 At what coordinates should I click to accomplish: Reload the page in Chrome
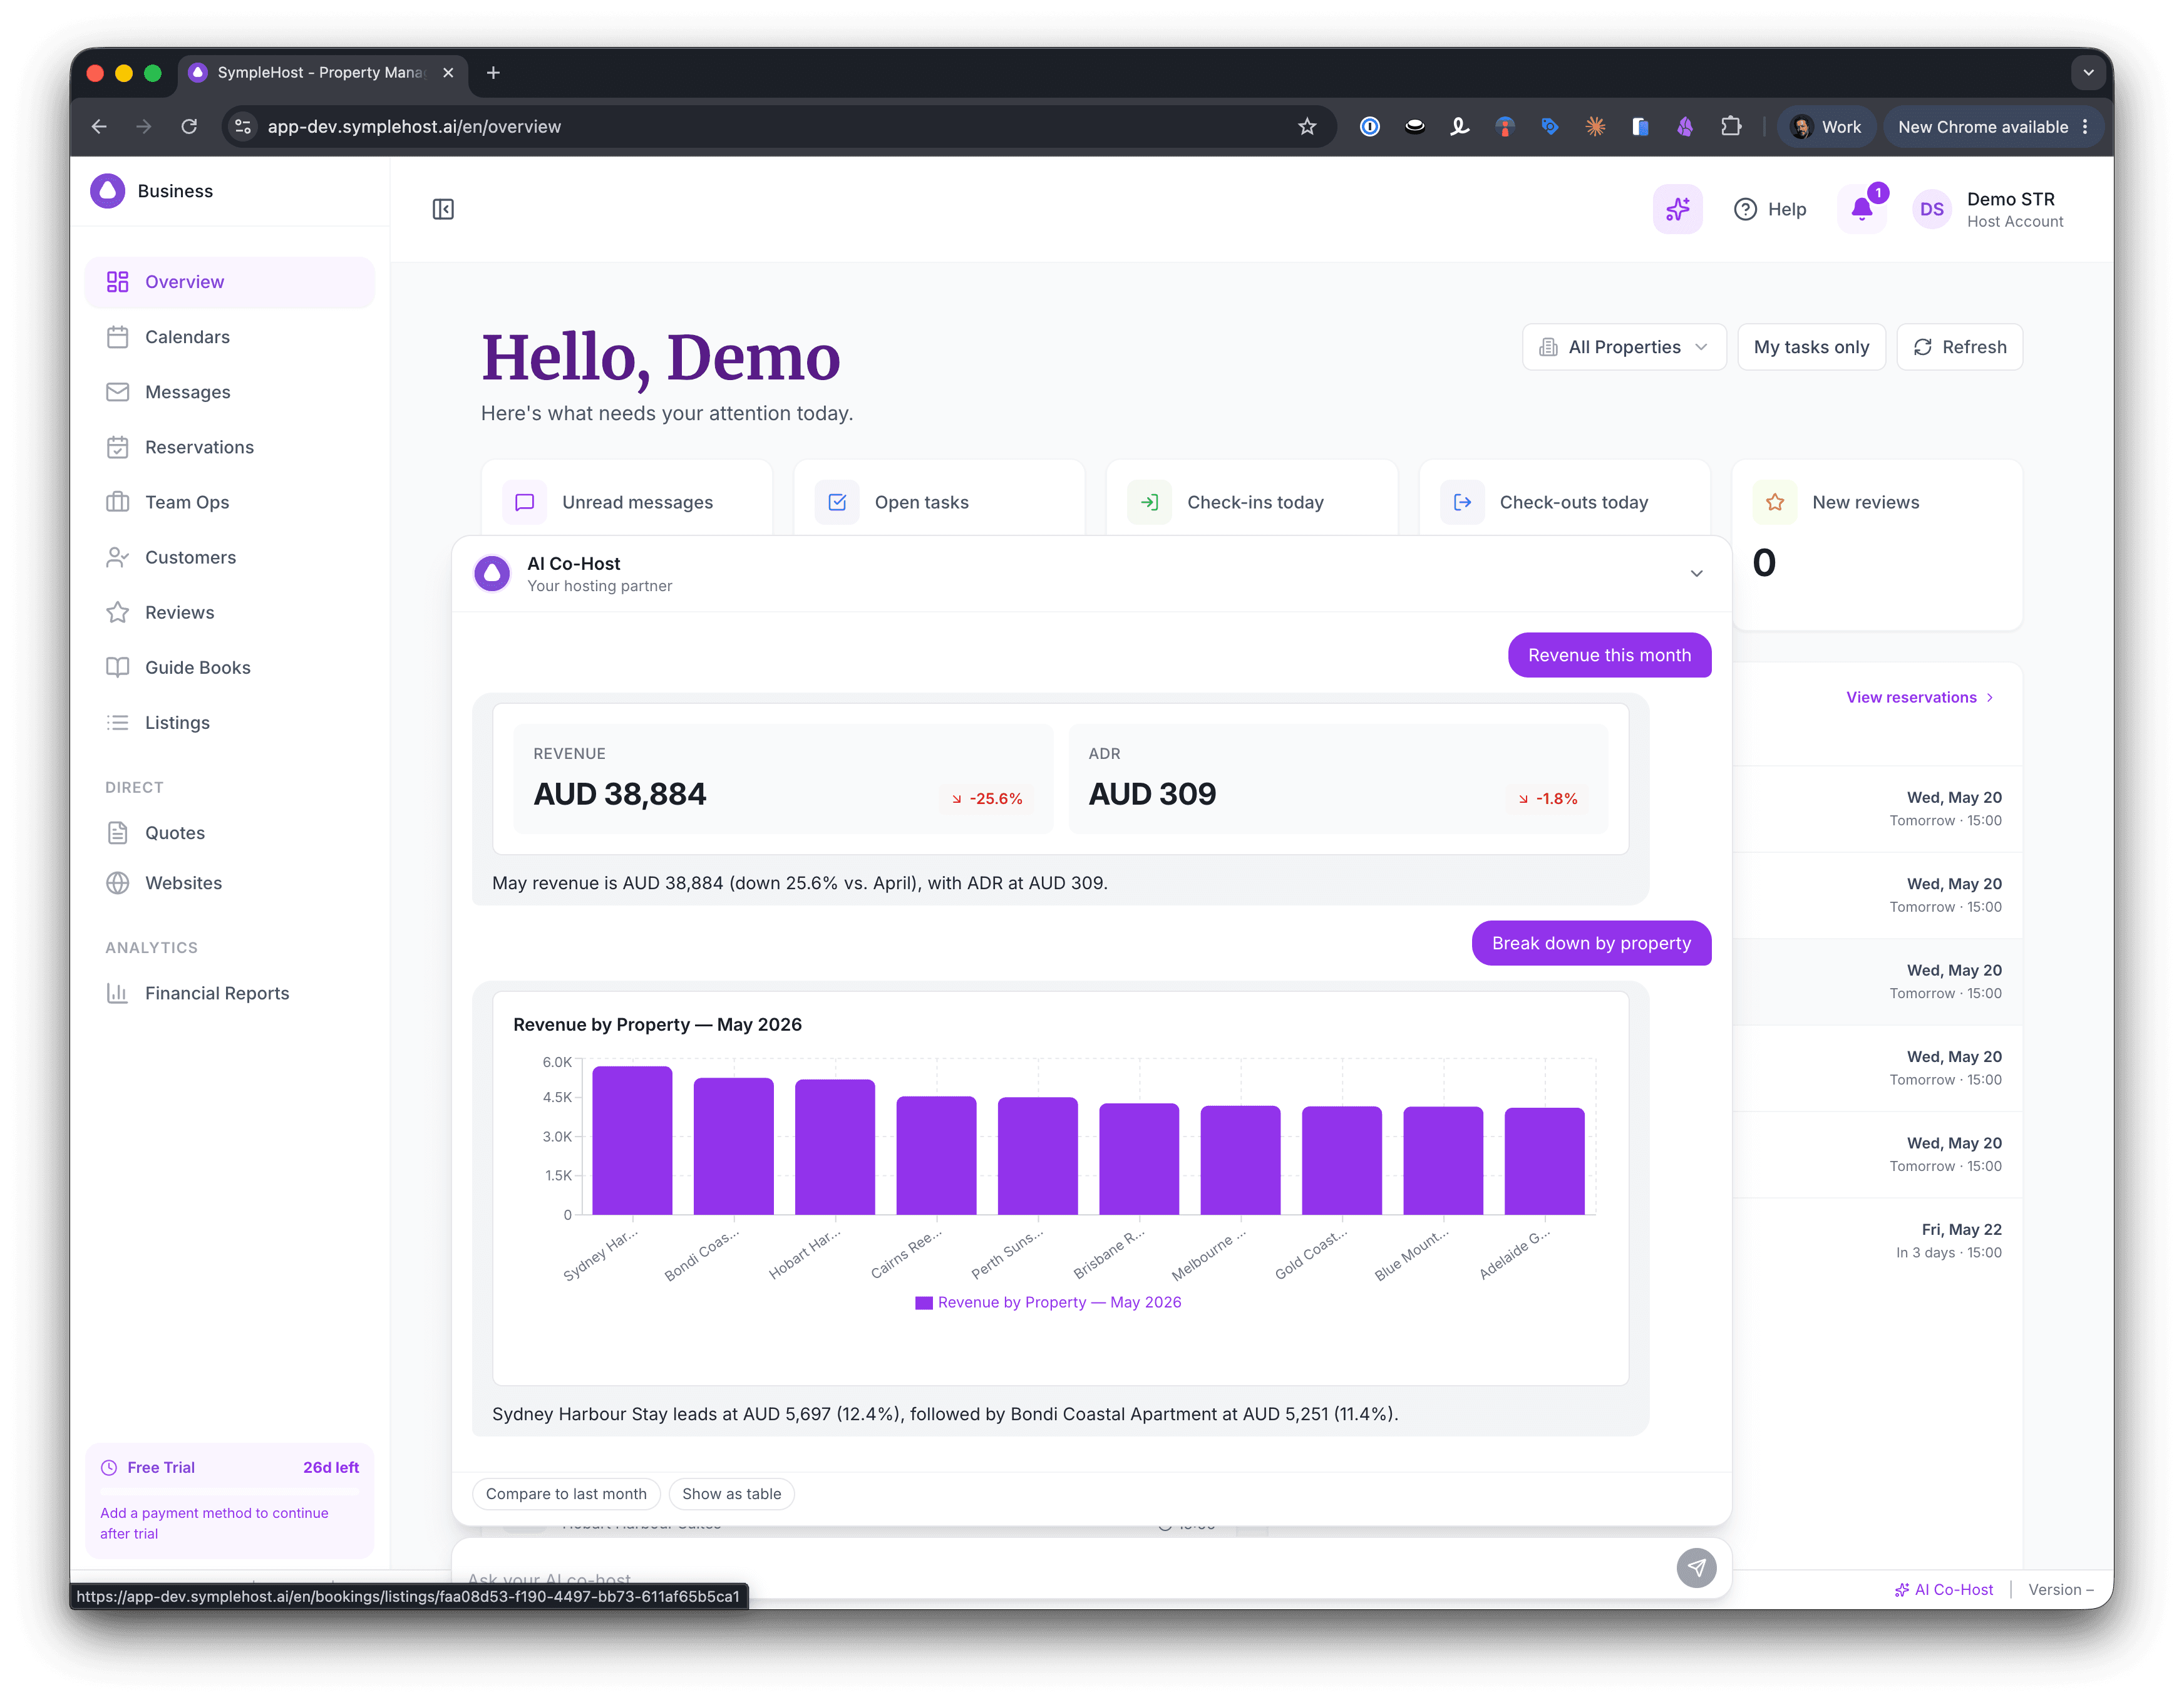[189, 127]
